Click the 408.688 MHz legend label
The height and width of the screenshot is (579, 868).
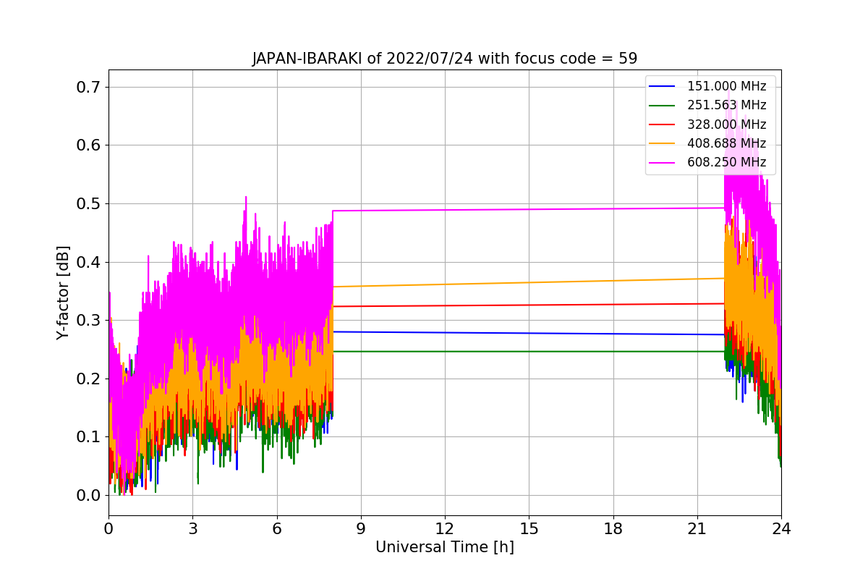[x=726, y=143]
